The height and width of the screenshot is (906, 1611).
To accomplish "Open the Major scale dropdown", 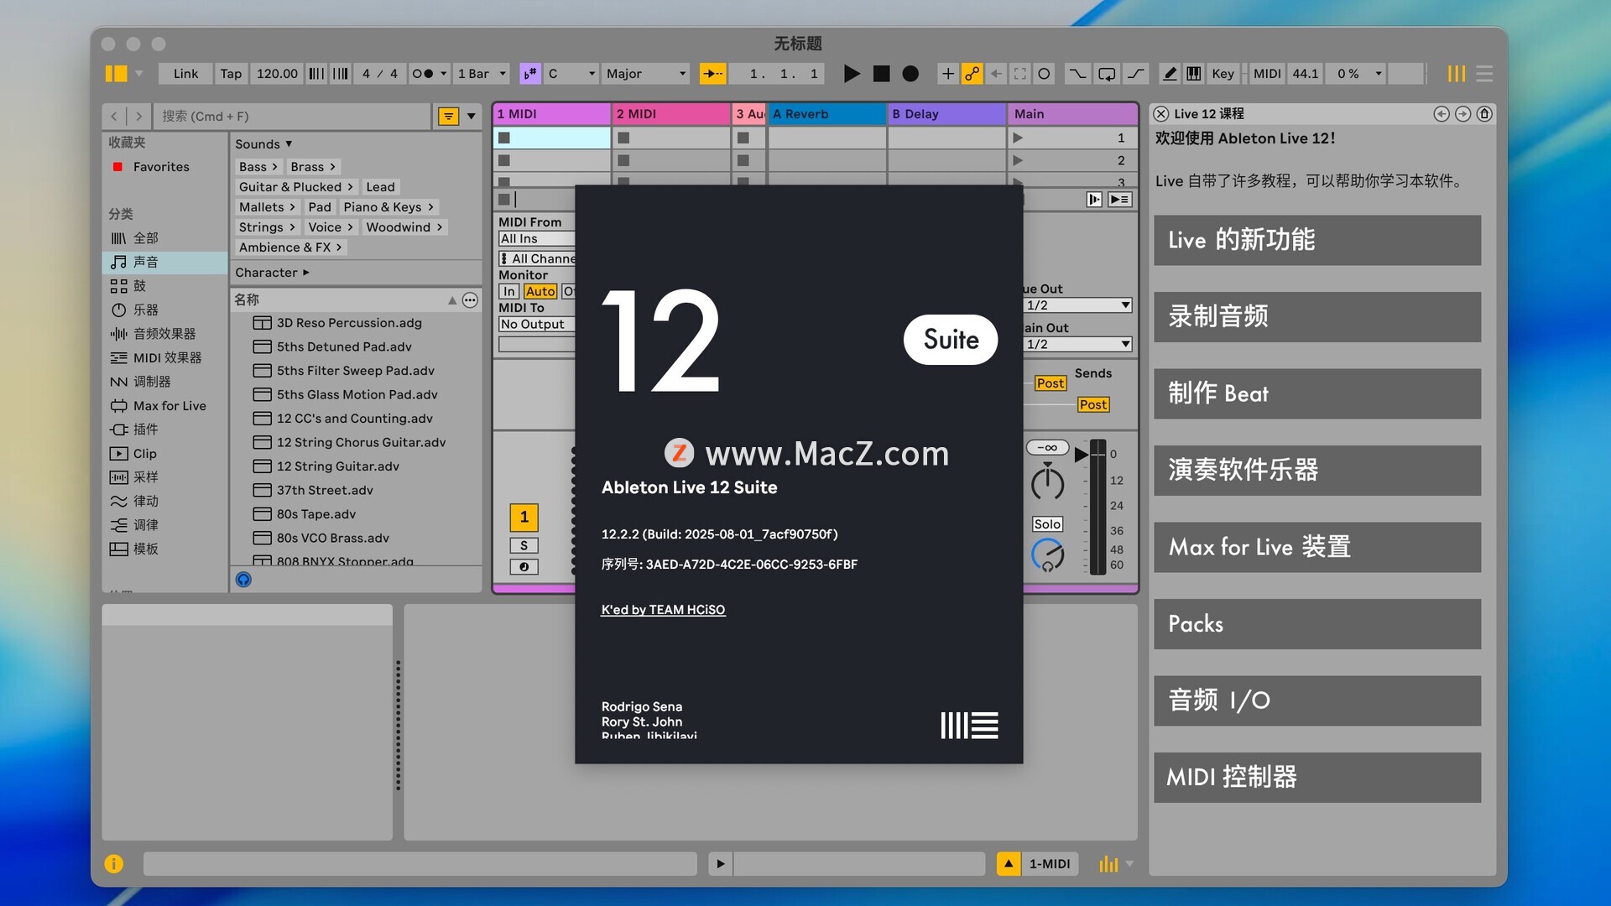I will [646, 74].
